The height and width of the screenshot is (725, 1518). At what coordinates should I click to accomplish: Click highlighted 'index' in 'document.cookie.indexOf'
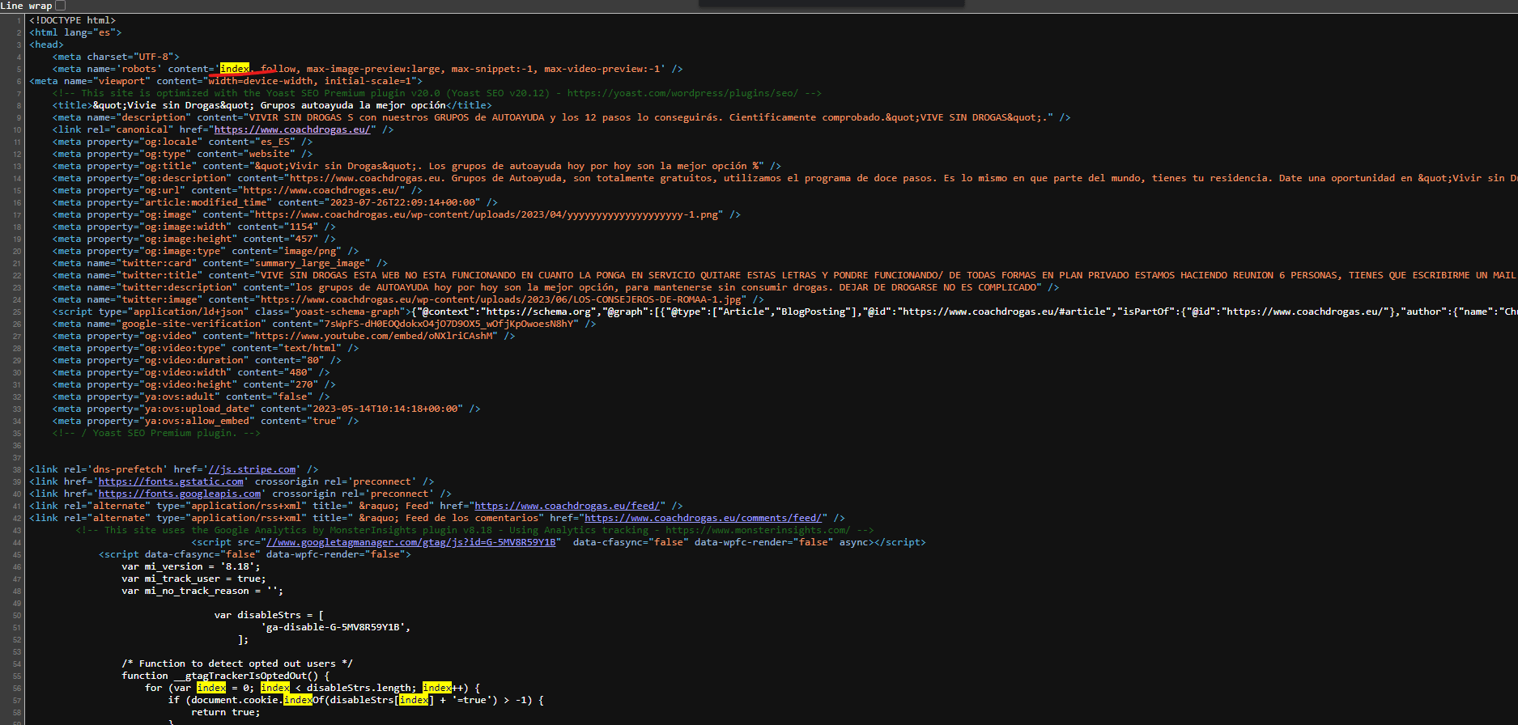coord(298,700)
